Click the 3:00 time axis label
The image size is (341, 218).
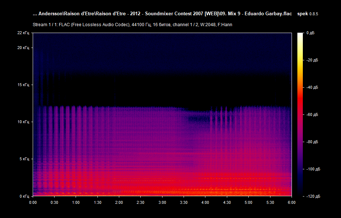coord(162,203)
